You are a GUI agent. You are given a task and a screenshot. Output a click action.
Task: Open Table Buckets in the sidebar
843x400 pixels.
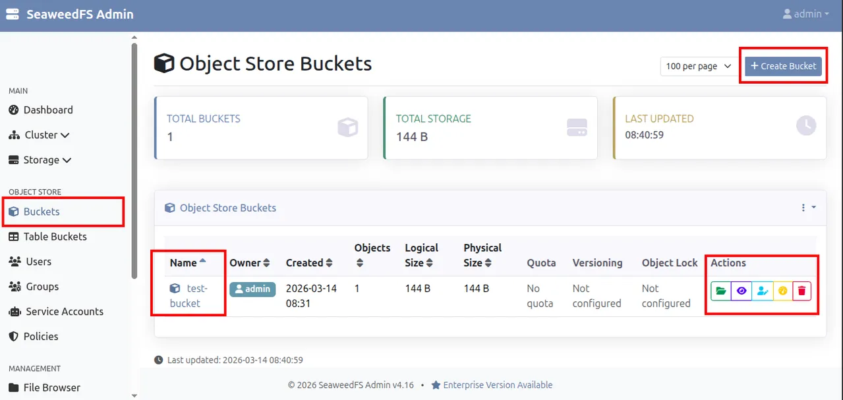pos(47,237)
